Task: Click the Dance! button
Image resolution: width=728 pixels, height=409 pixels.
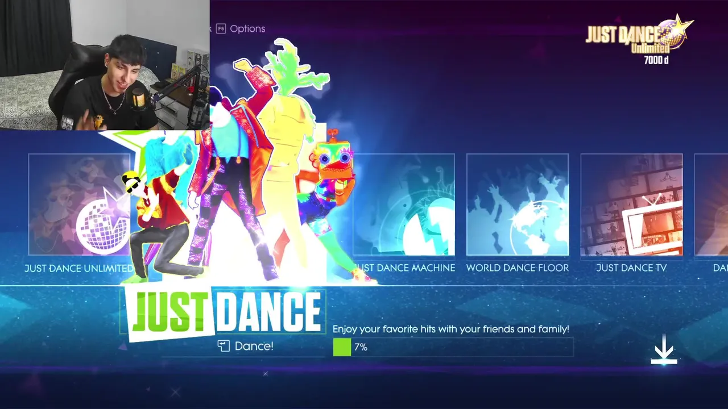Action: (246, 346)
